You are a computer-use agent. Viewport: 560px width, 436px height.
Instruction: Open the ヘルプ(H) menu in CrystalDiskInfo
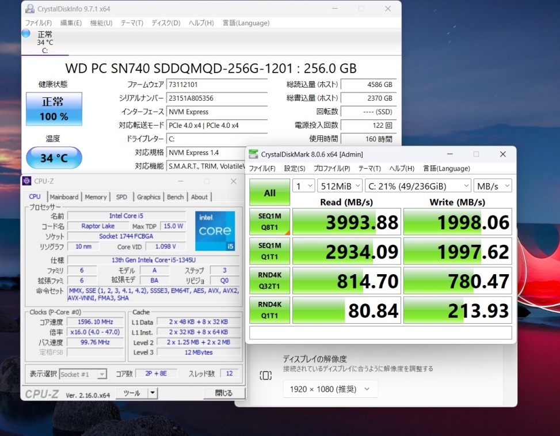[x=201, y=23]
